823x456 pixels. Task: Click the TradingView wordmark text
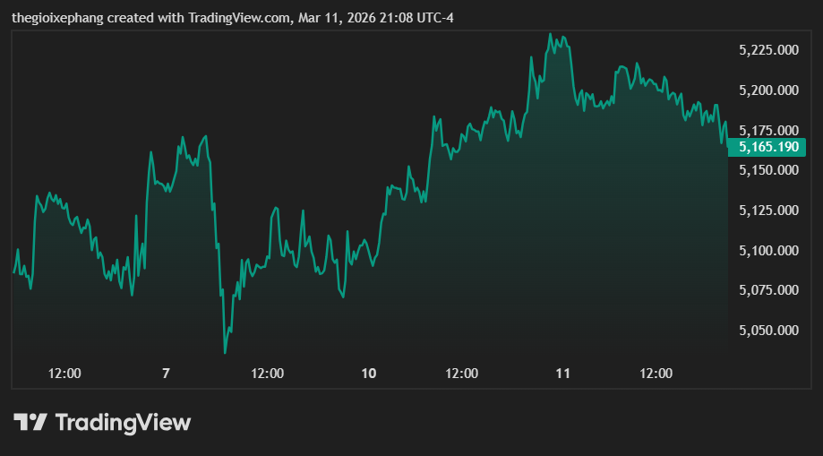click(123, 422)
